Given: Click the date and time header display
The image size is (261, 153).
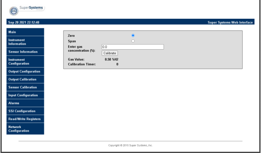Looking at the screenshot, I should (x=24, y=23).
